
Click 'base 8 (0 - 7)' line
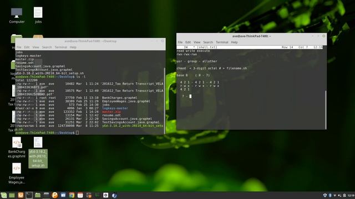(193, 75)
